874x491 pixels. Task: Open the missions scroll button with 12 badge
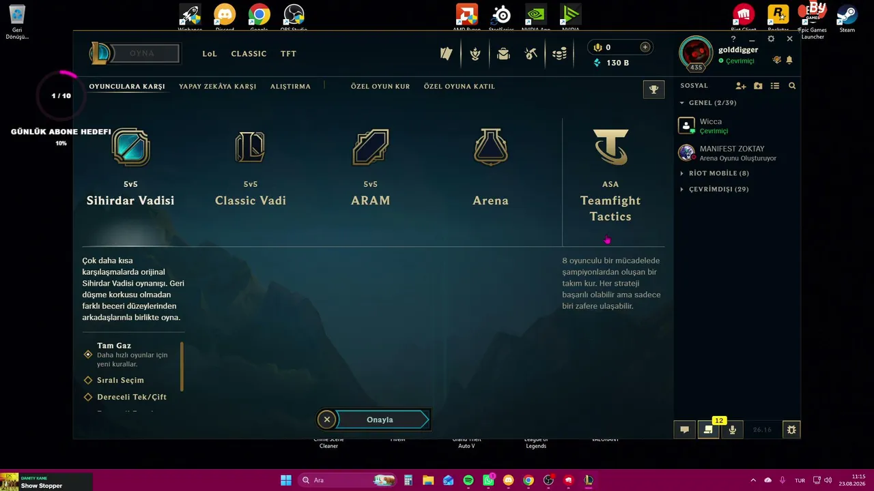pos(708,430)
